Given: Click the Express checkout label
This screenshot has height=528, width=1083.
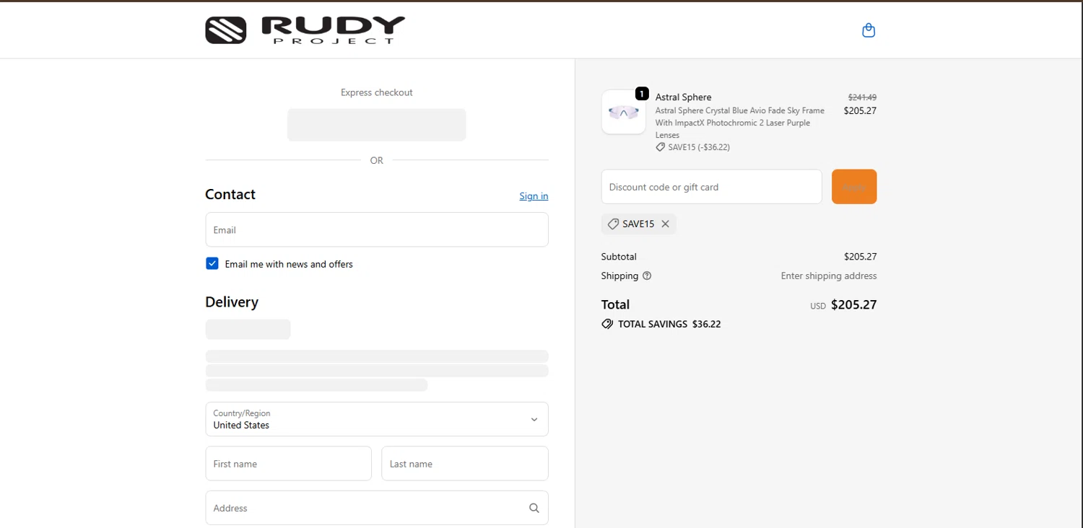Looking at the screenshot, I should pyautogui.click(x=377, y=92).
